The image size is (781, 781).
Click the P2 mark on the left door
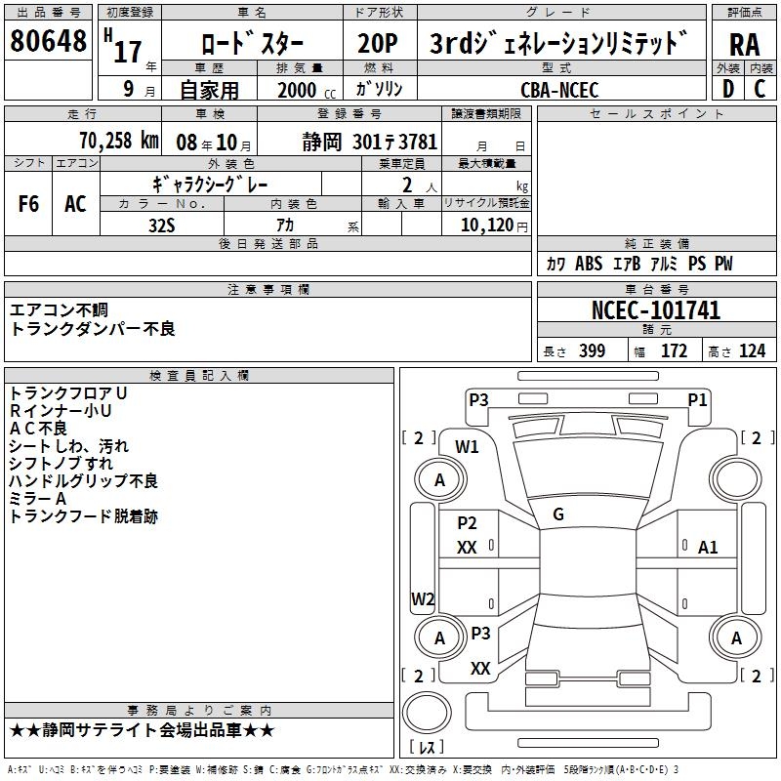[467, 523]
